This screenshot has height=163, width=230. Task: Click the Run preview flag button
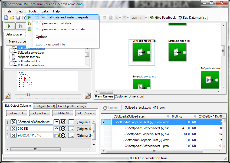click(x=21, y=26)
